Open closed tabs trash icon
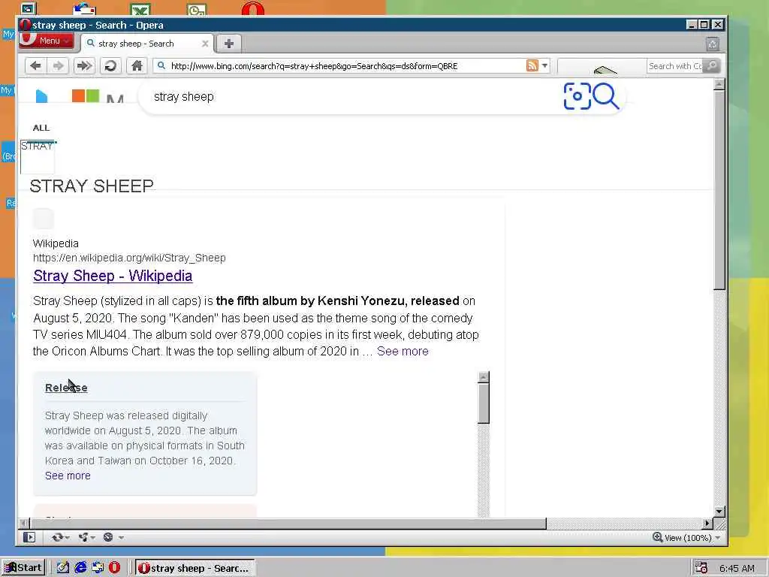The height and width of the screenshot is (577, 769). click(713, 44)
